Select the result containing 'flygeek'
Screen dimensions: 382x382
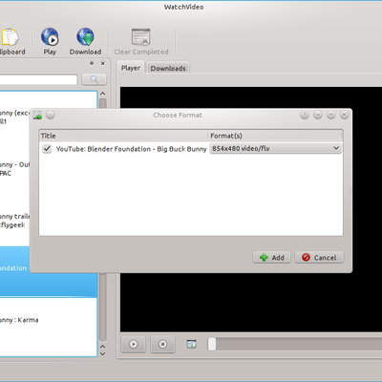point(14,221)
